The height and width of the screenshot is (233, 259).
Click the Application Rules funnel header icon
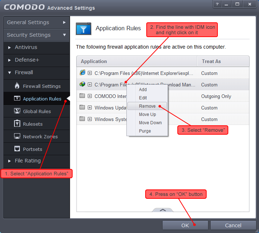click(83, 29)
